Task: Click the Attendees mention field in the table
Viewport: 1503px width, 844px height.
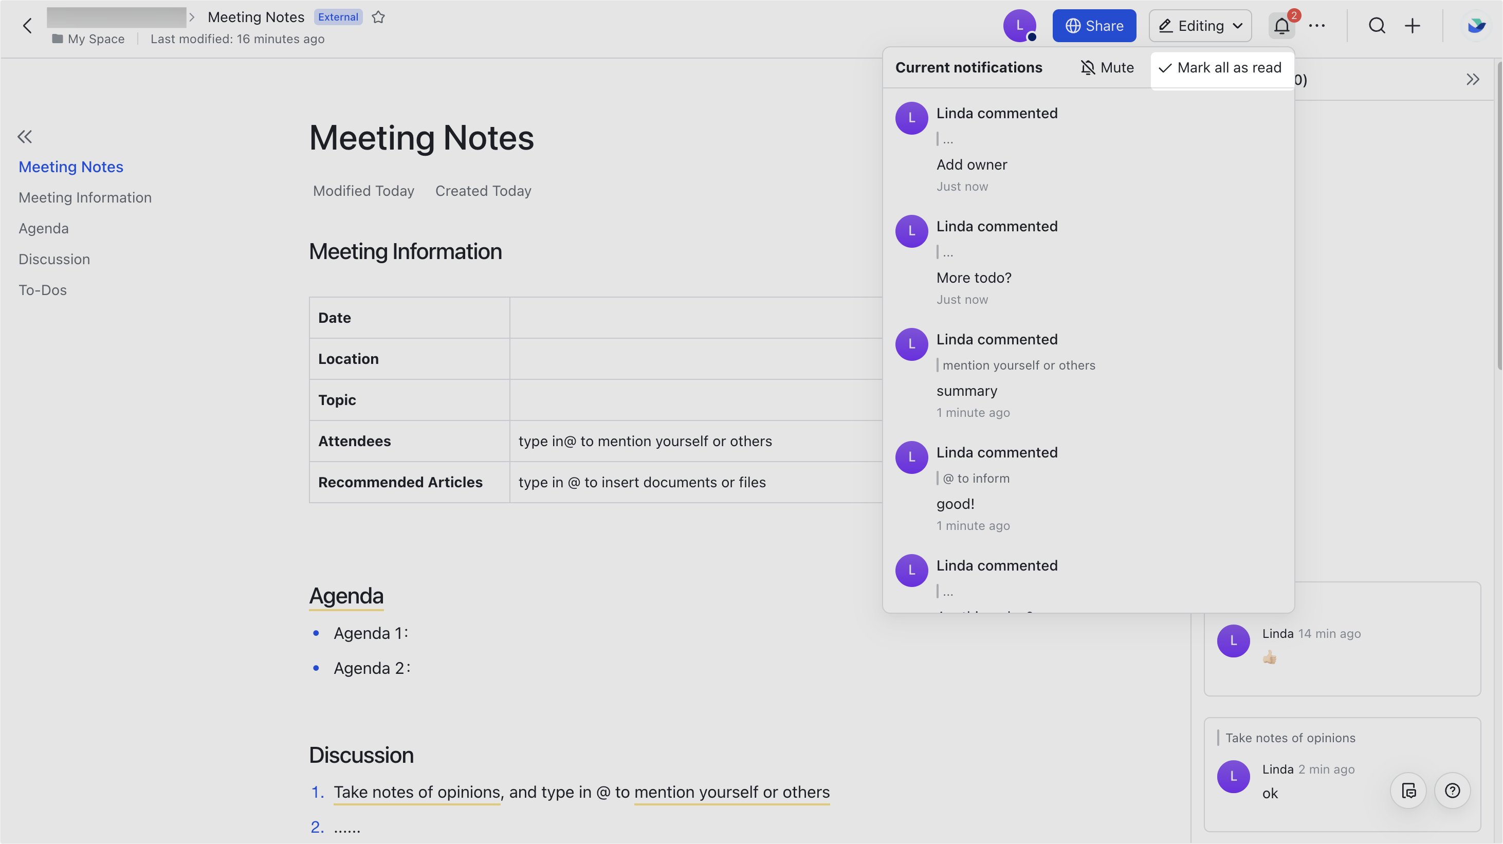Action: click(645, 441)
